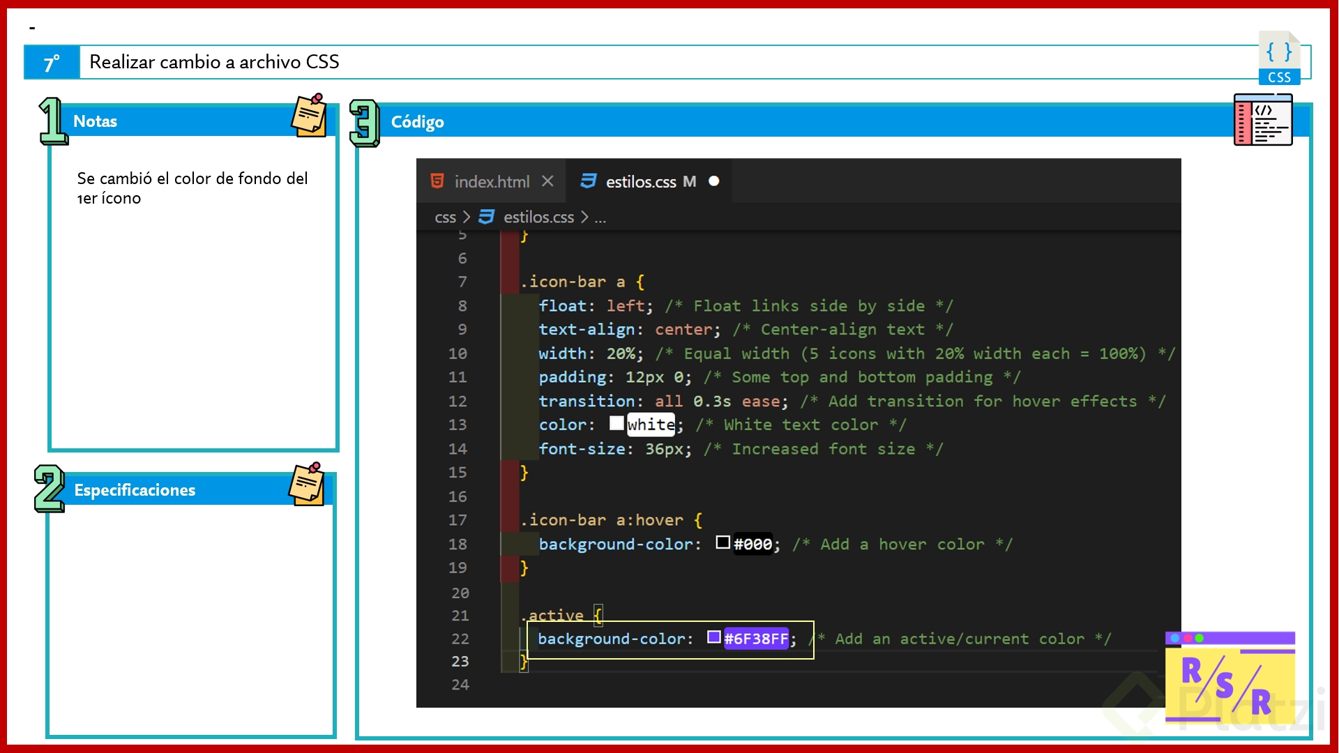
Task: Click 'width: 20%;' declaration
Action: [591, 353]
